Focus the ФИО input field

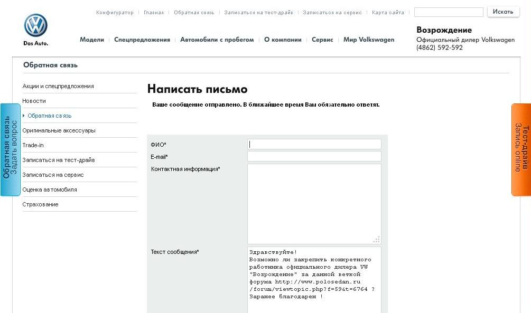click(x=314, y=144)
